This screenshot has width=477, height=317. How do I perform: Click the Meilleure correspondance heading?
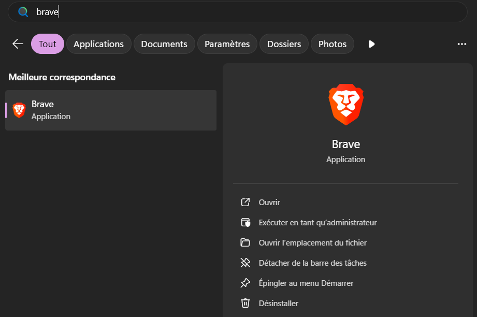[62, 77]
